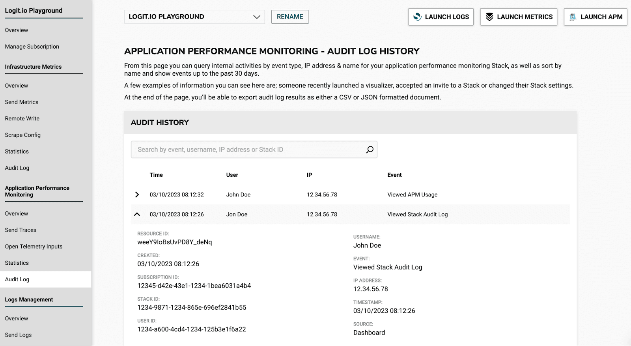Open Scrape Config in sidebar

(23, 135)
